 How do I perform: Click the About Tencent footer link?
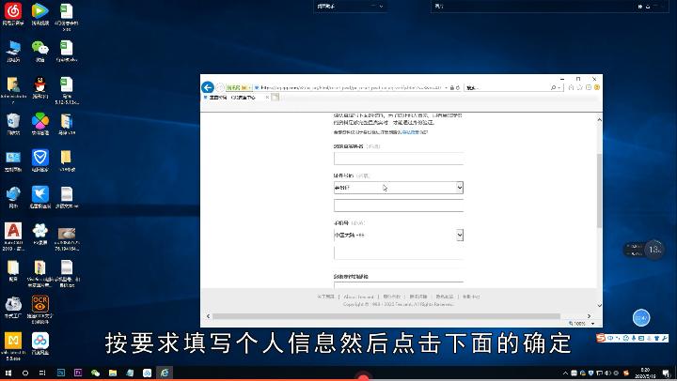[x=359, y=297]
